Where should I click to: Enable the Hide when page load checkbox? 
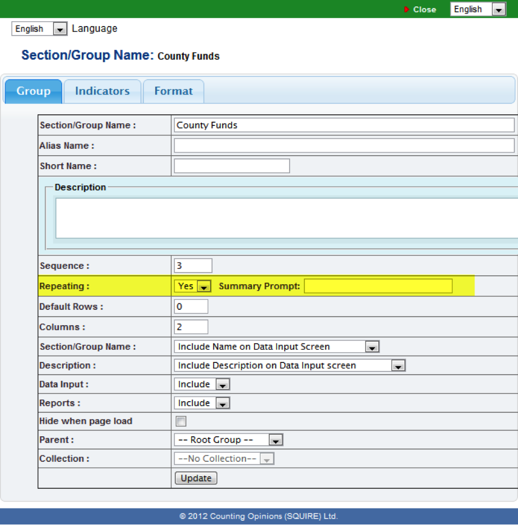click(x=181, y=421)
